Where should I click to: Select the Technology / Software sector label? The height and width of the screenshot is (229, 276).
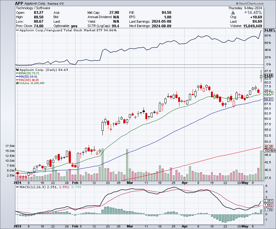33,8
